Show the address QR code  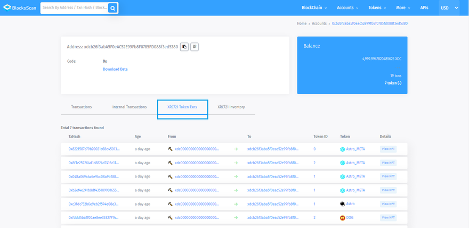[195, 47]
